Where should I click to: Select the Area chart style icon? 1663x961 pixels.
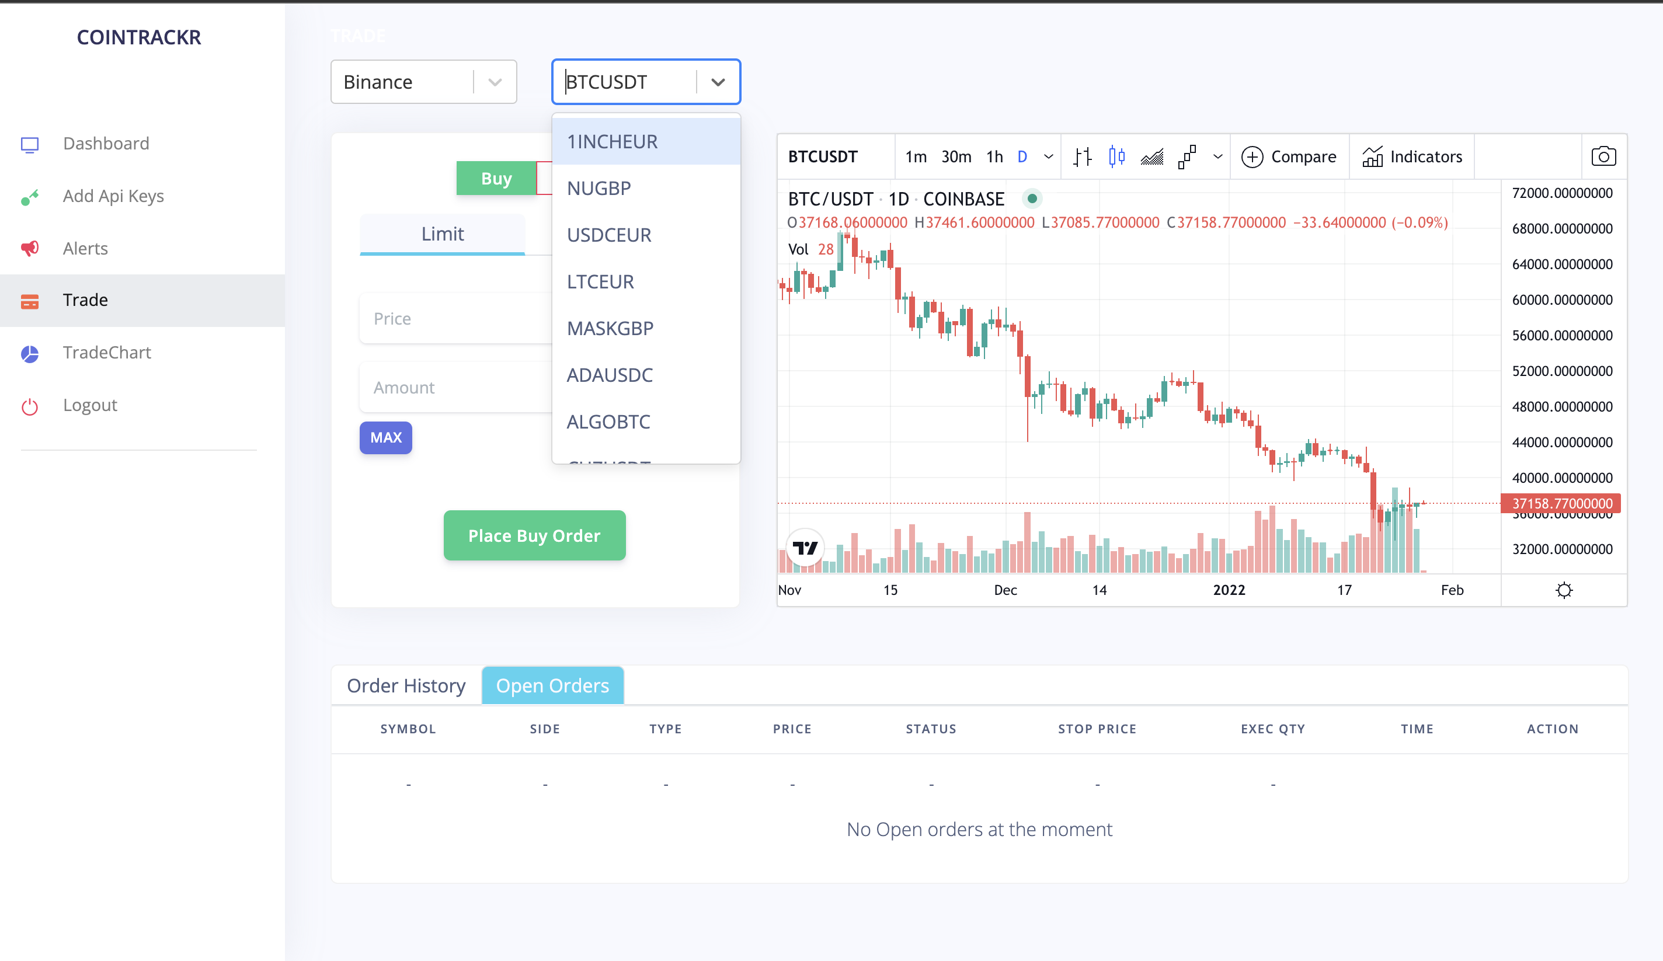[1152, 156]
